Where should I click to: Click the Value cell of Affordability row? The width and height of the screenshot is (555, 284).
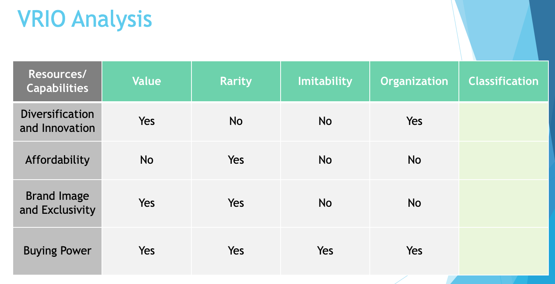click(x=147, y=160)
